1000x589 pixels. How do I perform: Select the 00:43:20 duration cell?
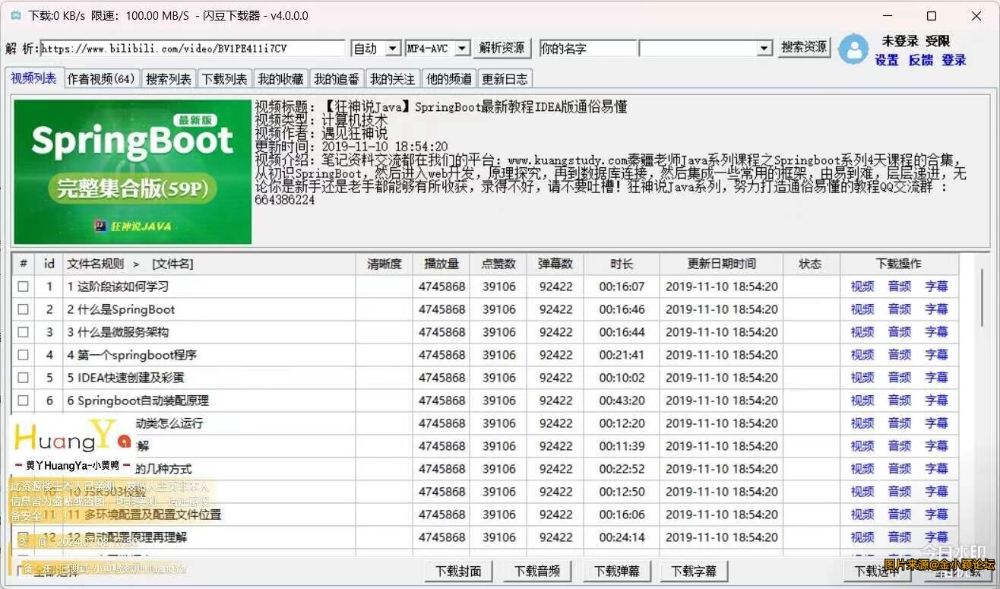tap(622, 401)
